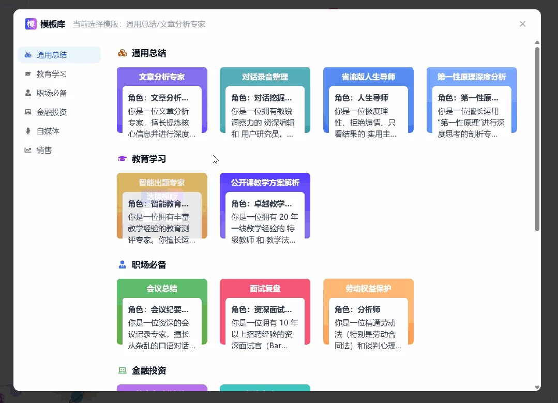This screenshot has height=403, width=558.
Task: Click the 销售 sidebar chart icon
Action: click(28, 150)
